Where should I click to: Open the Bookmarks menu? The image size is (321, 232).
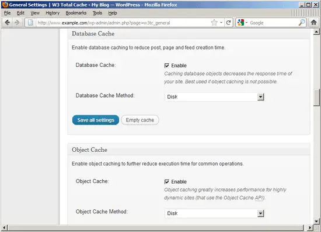(76, 13)
